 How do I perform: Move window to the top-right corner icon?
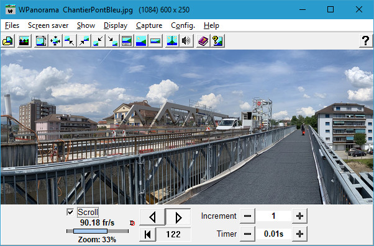pos(84,41)
